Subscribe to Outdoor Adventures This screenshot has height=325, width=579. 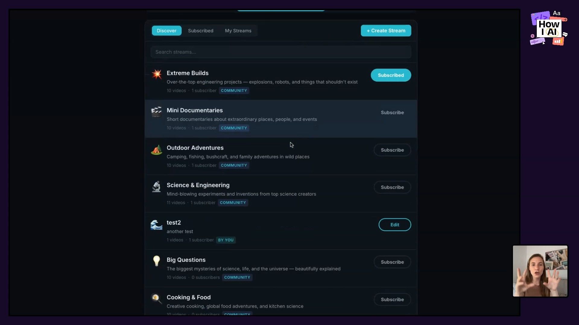[392, 150]
